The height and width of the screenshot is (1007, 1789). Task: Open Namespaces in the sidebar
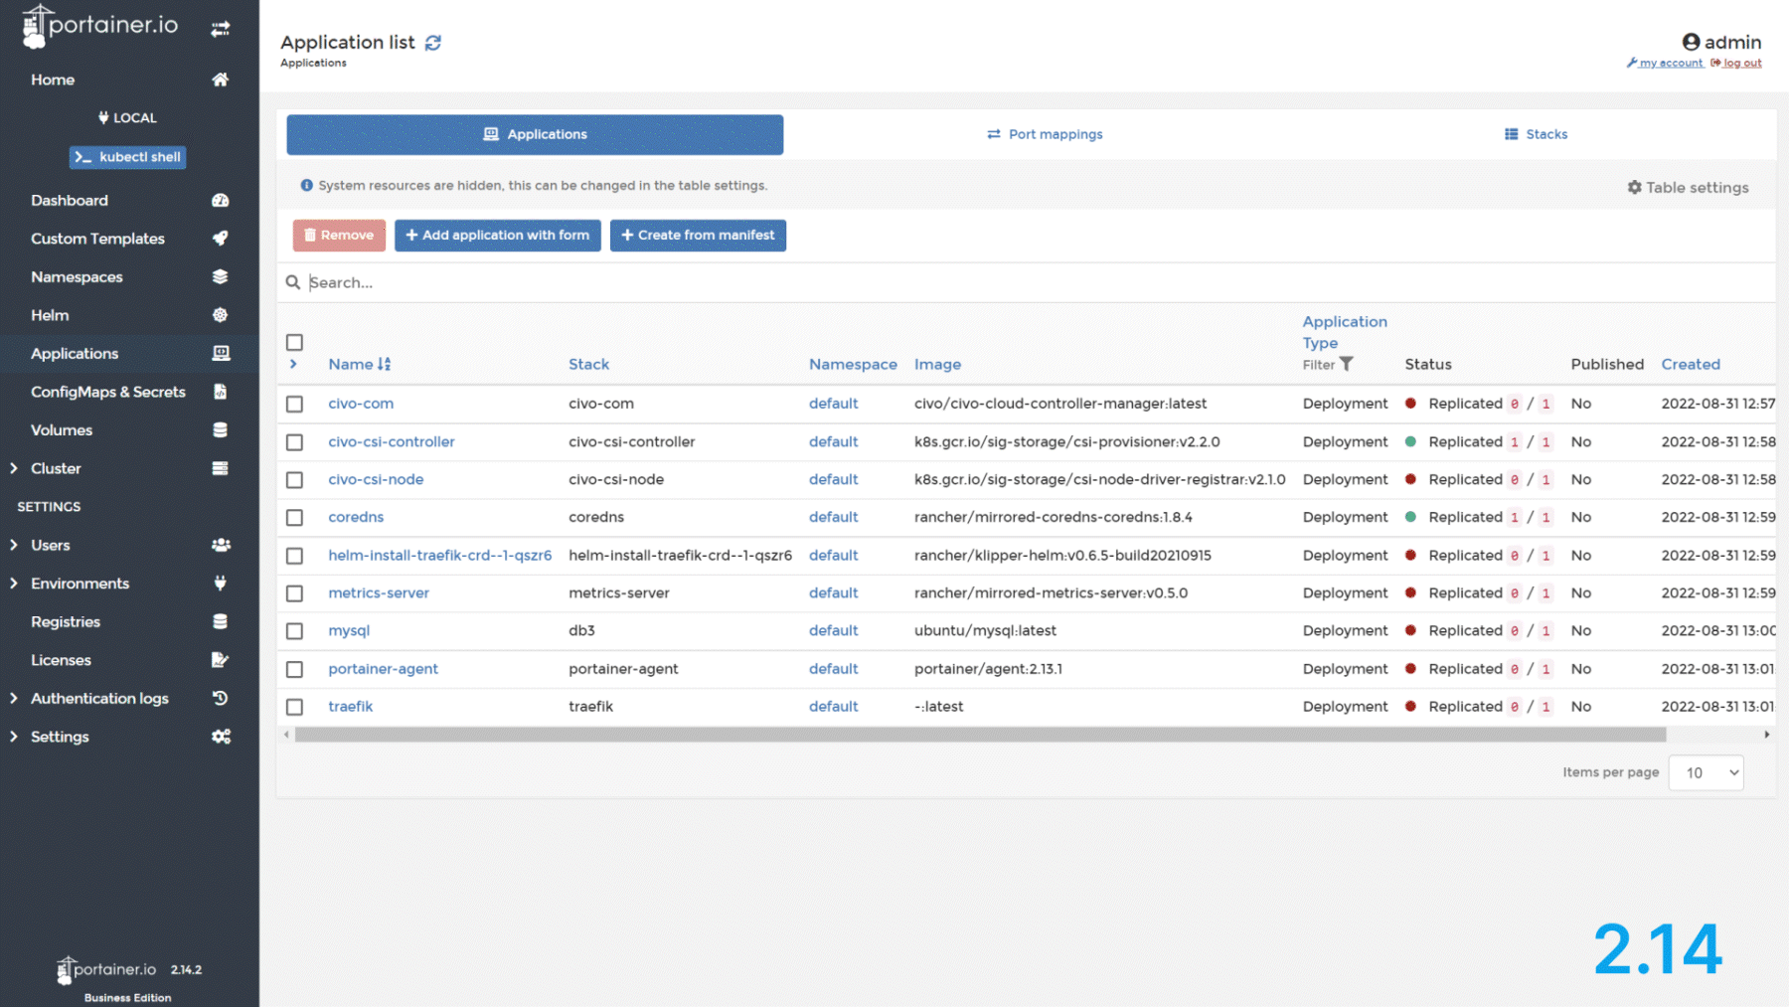pos(77,277)
